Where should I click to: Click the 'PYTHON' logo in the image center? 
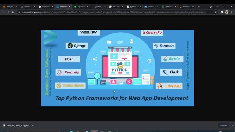[120, 67]
